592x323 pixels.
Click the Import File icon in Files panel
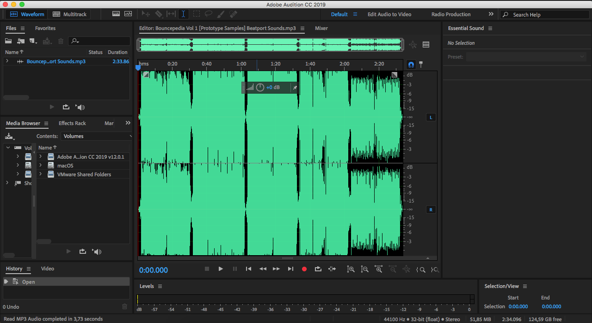(x=21, y=42)
